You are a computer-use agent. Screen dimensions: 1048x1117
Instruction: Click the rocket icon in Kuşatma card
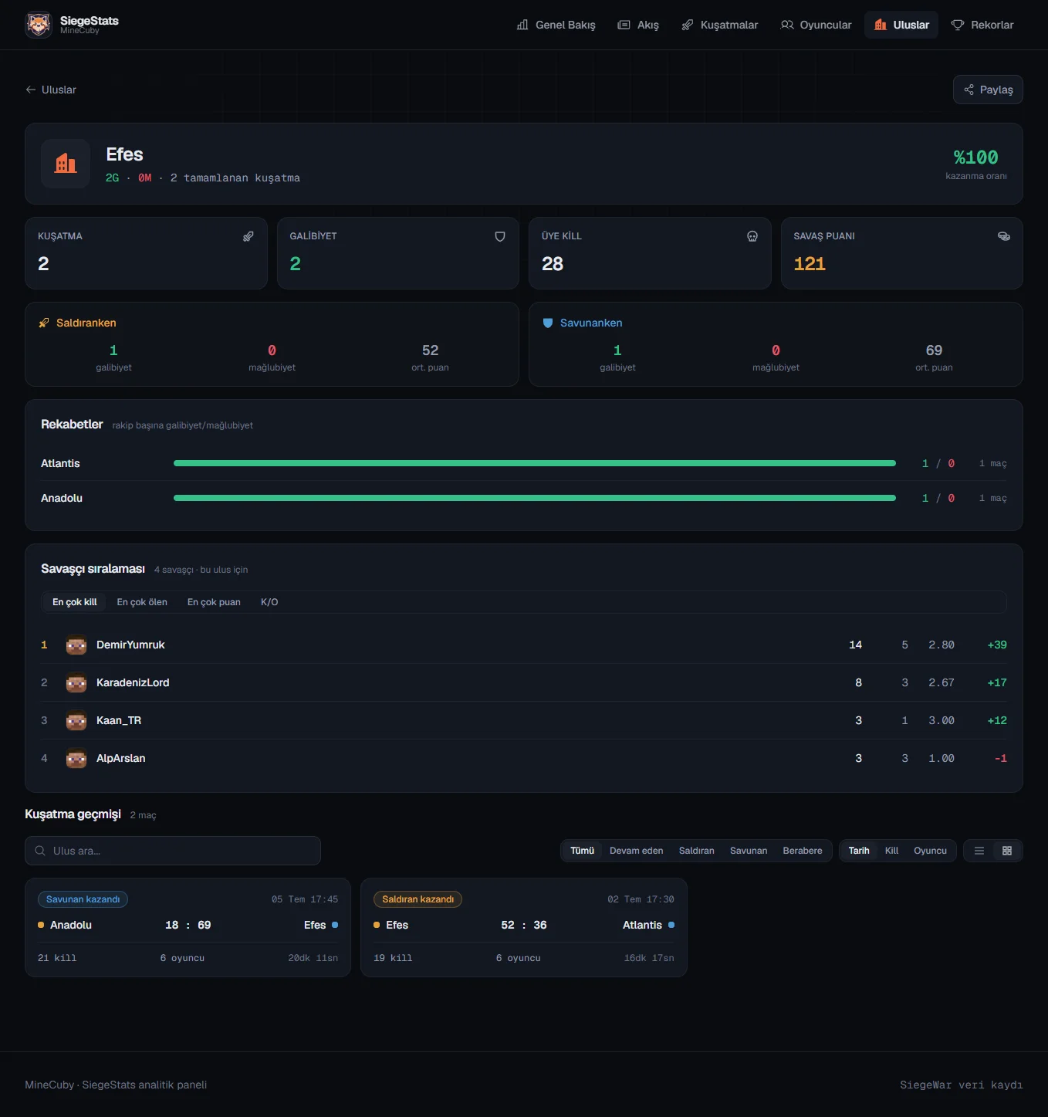[248, 236]
